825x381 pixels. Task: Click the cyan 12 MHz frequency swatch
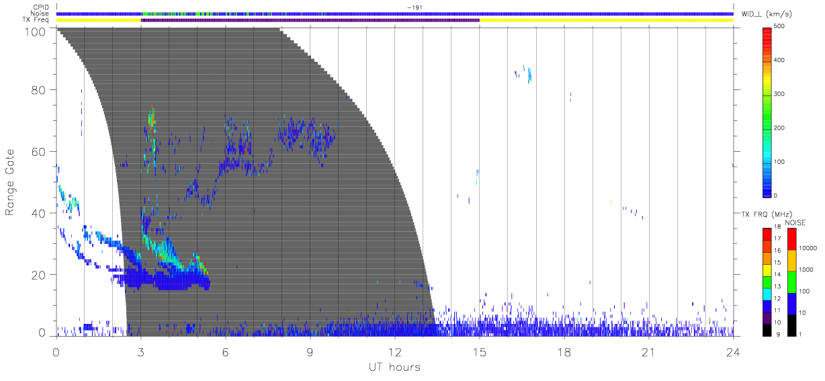(x=767, y=294)
